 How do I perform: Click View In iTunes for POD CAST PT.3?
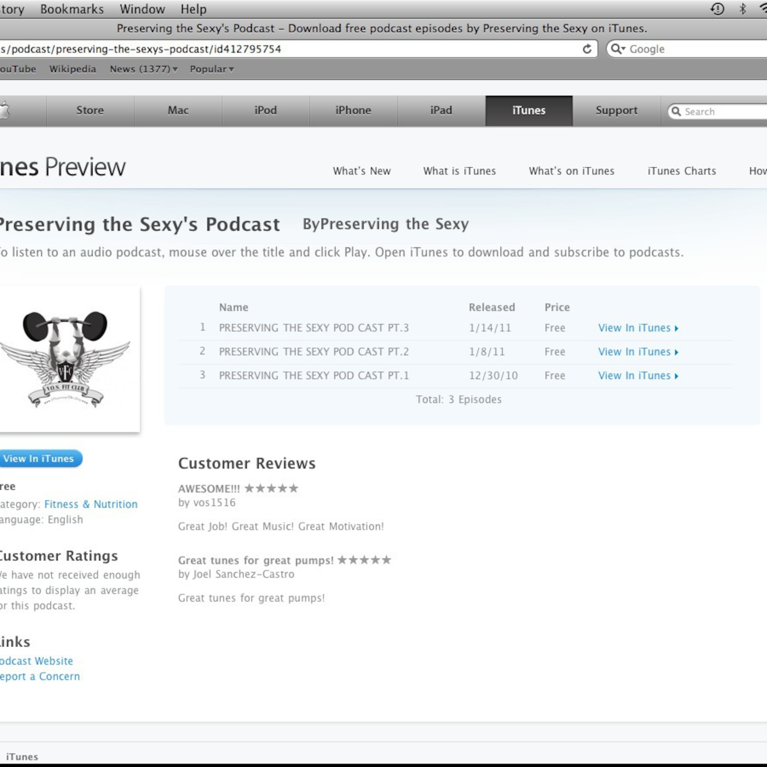[638, 328]
